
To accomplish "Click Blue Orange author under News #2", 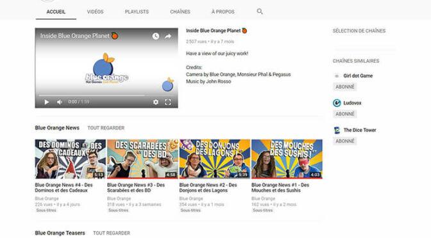I will [x=191, y=198].
